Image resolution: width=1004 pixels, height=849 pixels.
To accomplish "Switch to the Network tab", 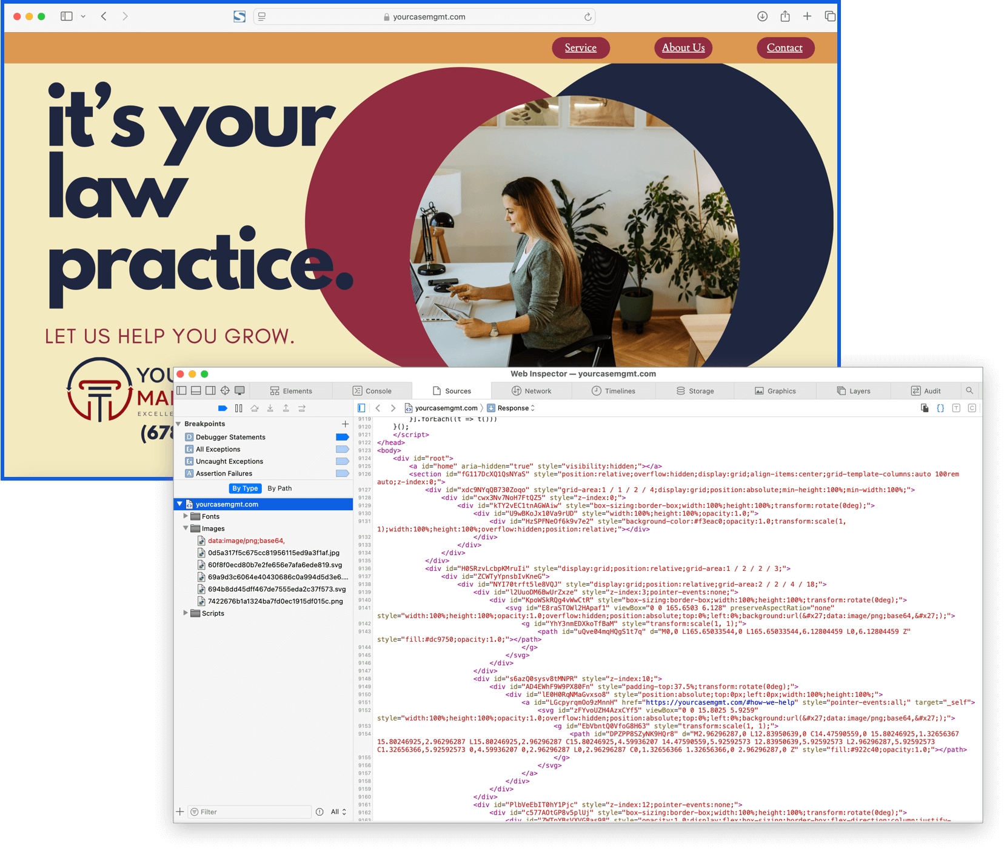I will point(531,391).
